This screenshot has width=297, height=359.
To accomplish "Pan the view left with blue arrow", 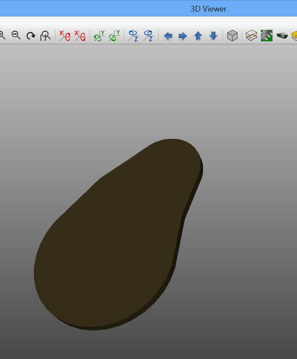I will (168, 36).
